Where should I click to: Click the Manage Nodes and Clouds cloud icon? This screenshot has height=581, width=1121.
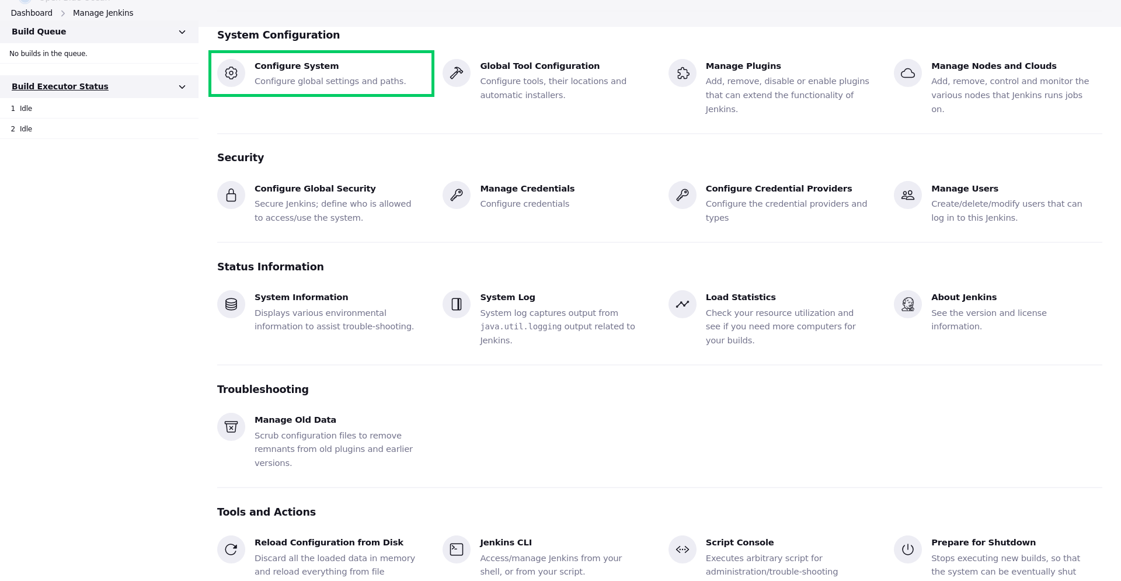[908, 73]
